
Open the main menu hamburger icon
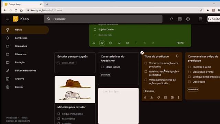click(8, 19)
